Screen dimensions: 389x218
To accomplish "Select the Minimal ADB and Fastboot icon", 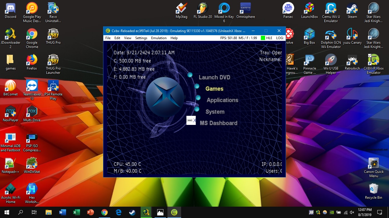I will (x=11, y=142).
